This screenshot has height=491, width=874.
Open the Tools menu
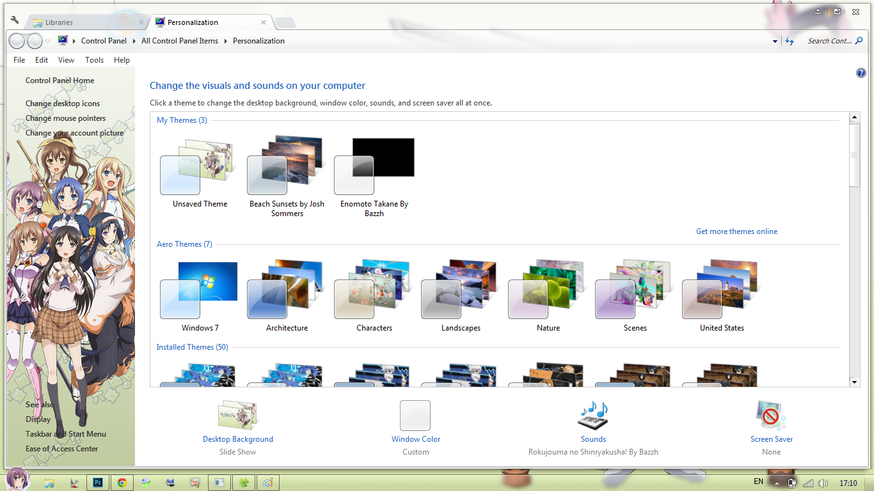point(94,60)
